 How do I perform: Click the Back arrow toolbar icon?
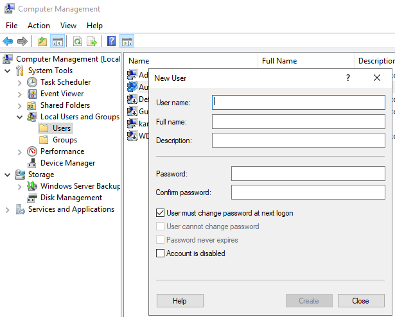click(8, 42)
